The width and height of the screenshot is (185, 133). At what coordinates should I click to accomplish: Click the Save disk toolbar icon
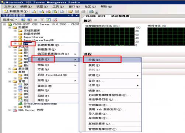(77, 11)
